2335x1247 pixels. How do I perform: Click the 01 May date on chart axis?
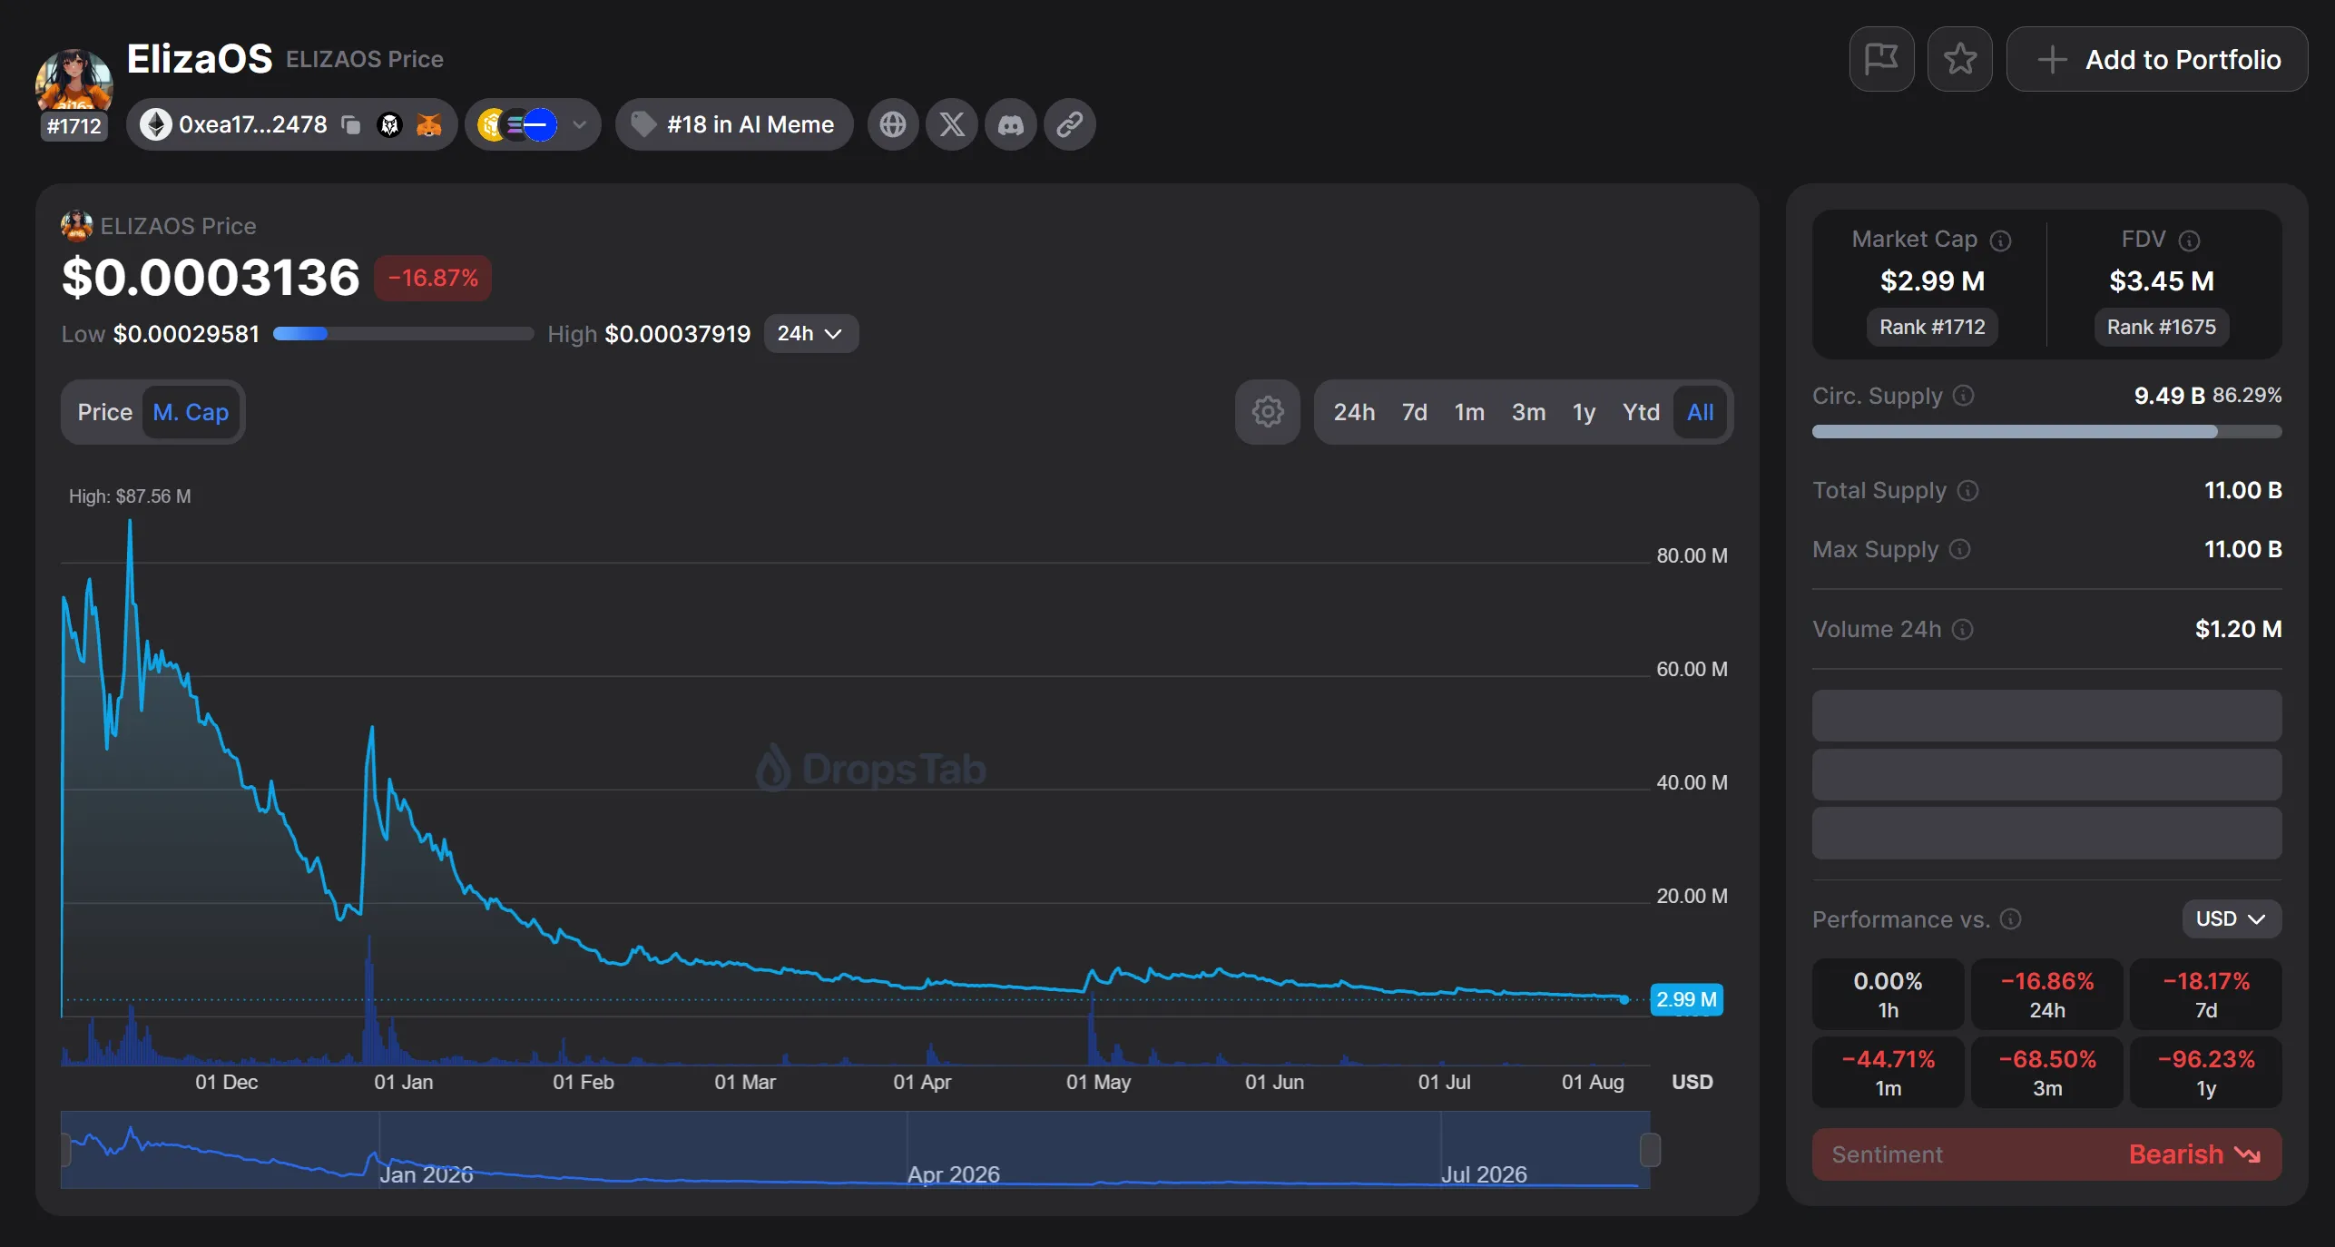pos(1099,1082)
